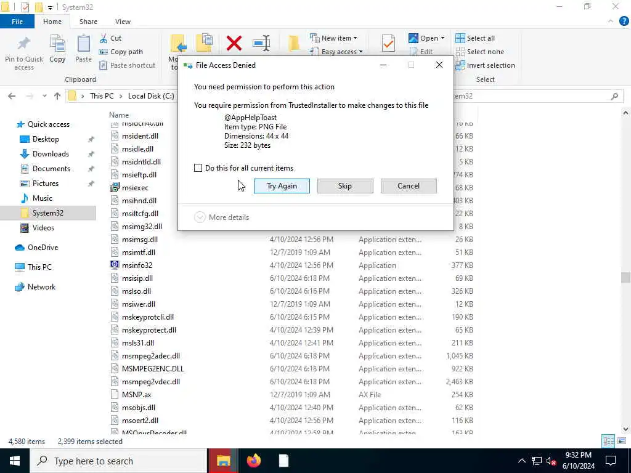This screenshot has height=473, width=631.
Task: Check Do this for all current items
Action: coord(198,168)
